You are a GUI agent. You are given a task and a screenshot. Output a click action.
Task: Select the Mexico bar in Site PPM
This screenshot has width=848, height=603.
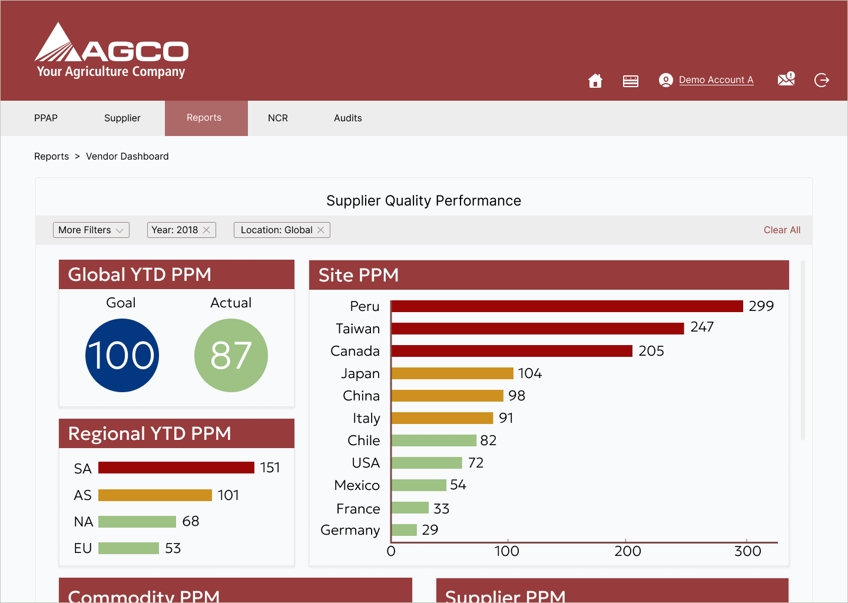419,485
